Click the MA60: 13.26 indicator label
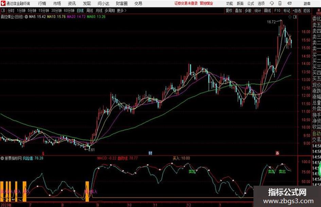This screenshot has width=321, height=207. [x=96, y=17]
